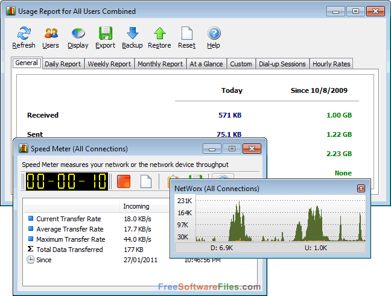Click the sigma icon beside Total Data Transferred
Screen dimensions: 391x296
pyautogui.click(x=30, y=249)
